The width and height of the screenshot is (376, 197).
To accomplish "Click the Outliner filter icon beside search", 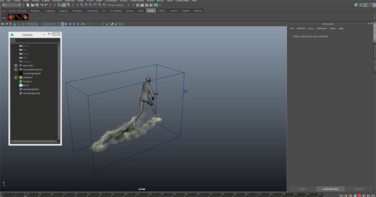I will pyautogui.click(x=13, y=41).
